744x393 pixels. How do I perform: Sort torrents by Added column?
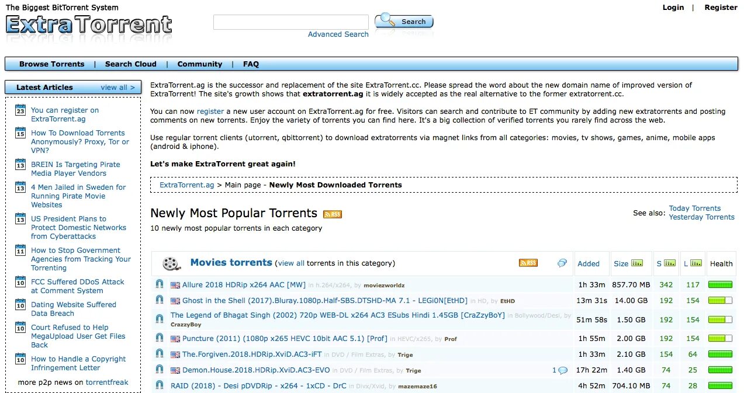click(x=589, y=264)
